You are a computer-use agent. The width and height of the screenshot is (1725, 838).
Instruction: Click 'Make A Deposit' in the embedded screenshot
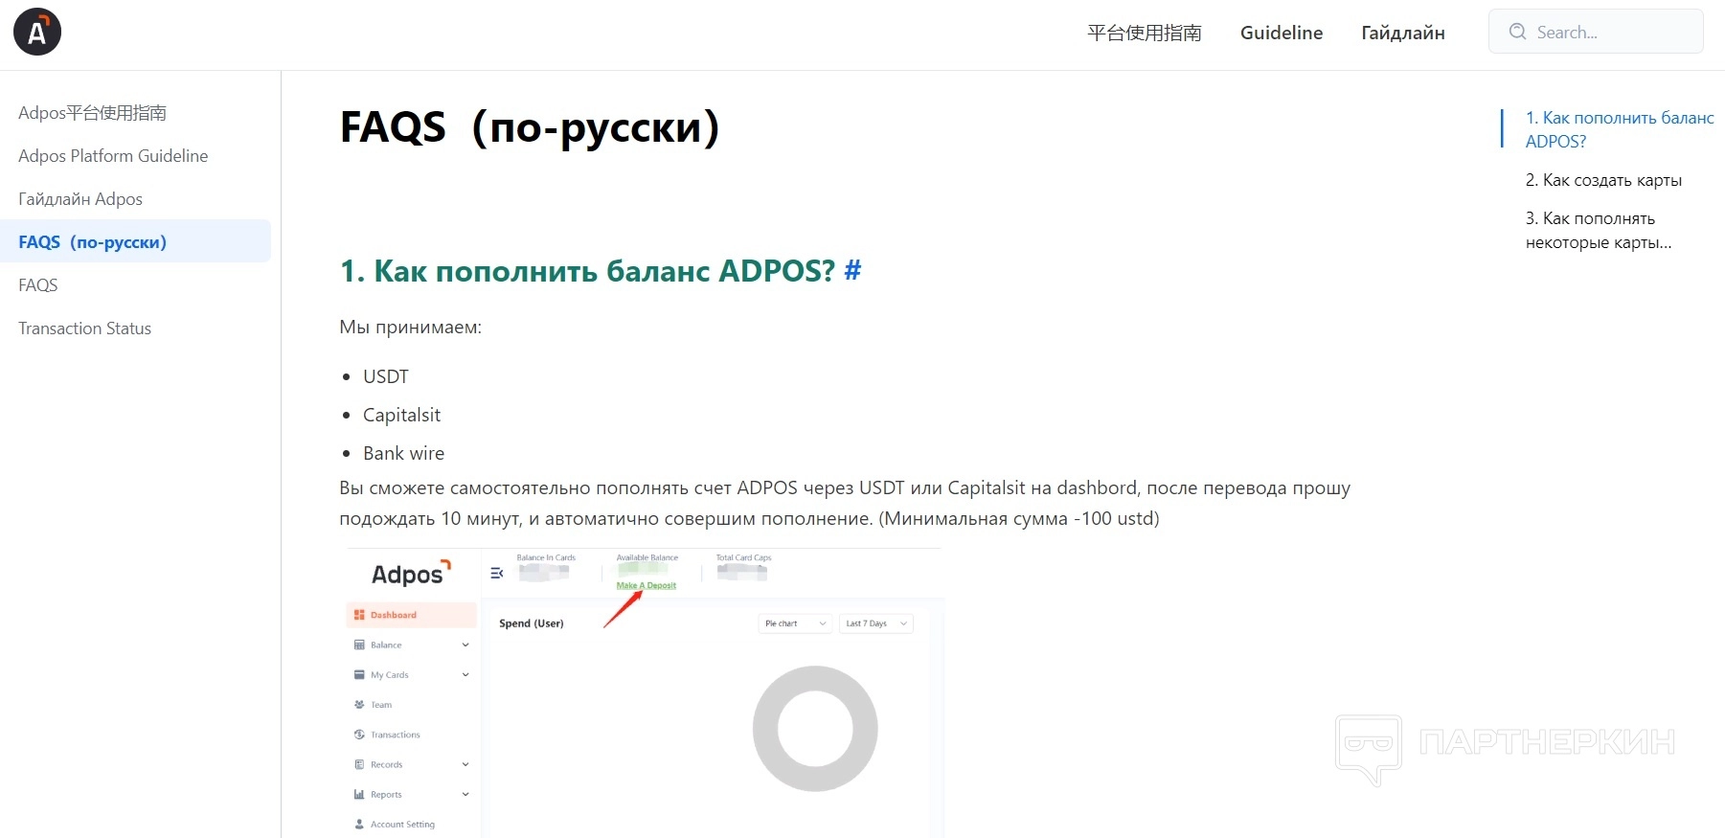pyautogui.click(x=647, y=585)
